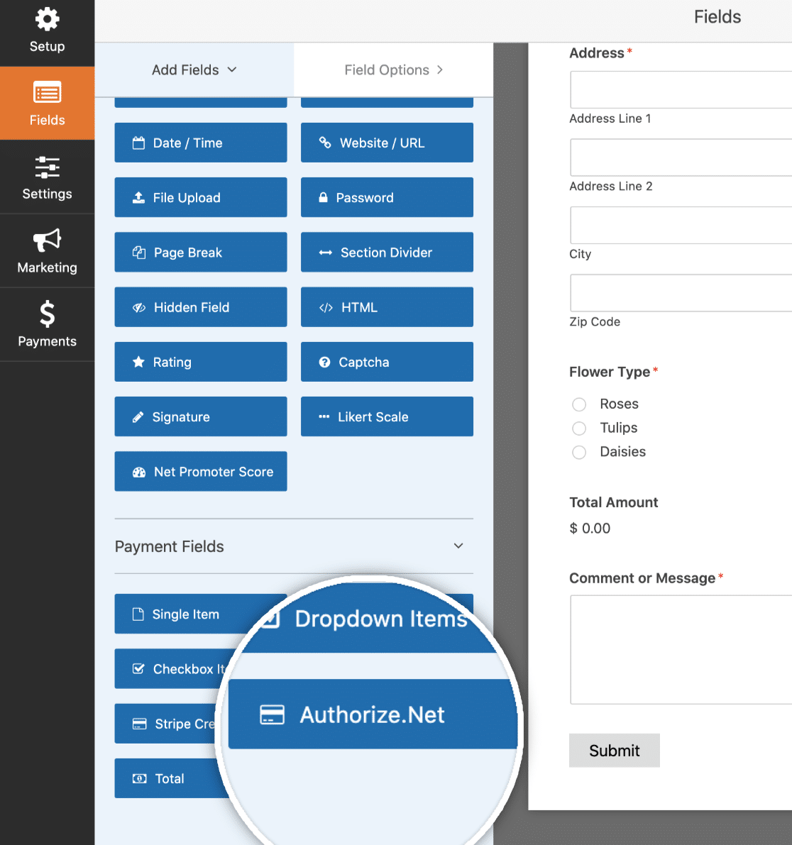
Task: Add the Likert Scale field
Action: click(x=387, y=416)
